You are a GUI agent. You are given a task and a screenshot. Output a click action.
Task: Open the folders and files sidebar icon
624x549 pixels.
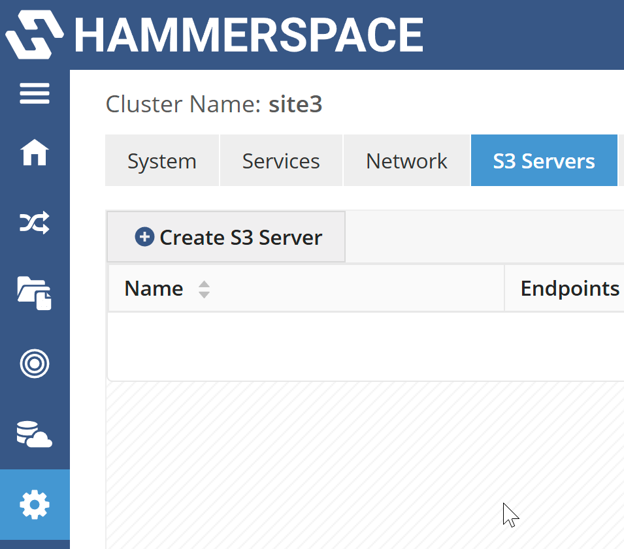click(x=35, y=293)
